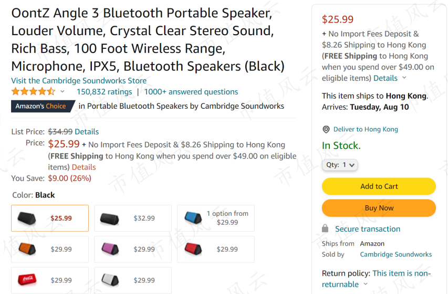The width and height of the screenshot is (448, 294).
Task: Pick the red speaker at $29.99
Action: (x=216, y=249)
